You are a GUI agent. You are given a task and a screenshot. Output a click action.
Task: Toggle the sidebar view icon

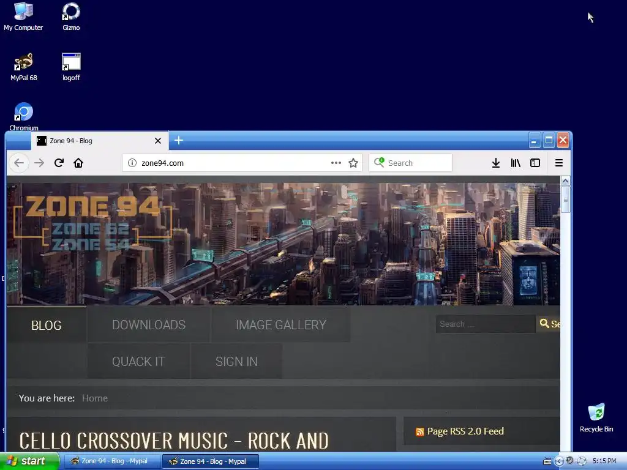pyautogui.click(x=535, y=163)
